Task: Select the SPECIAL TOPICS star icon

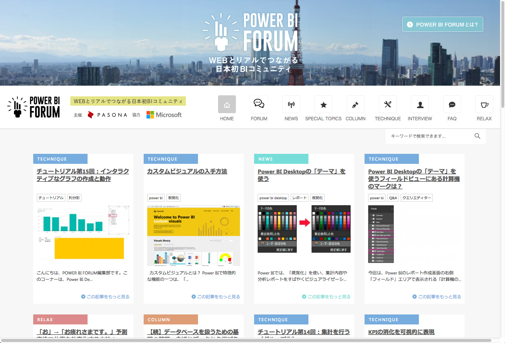Action: tap(323, 105)
